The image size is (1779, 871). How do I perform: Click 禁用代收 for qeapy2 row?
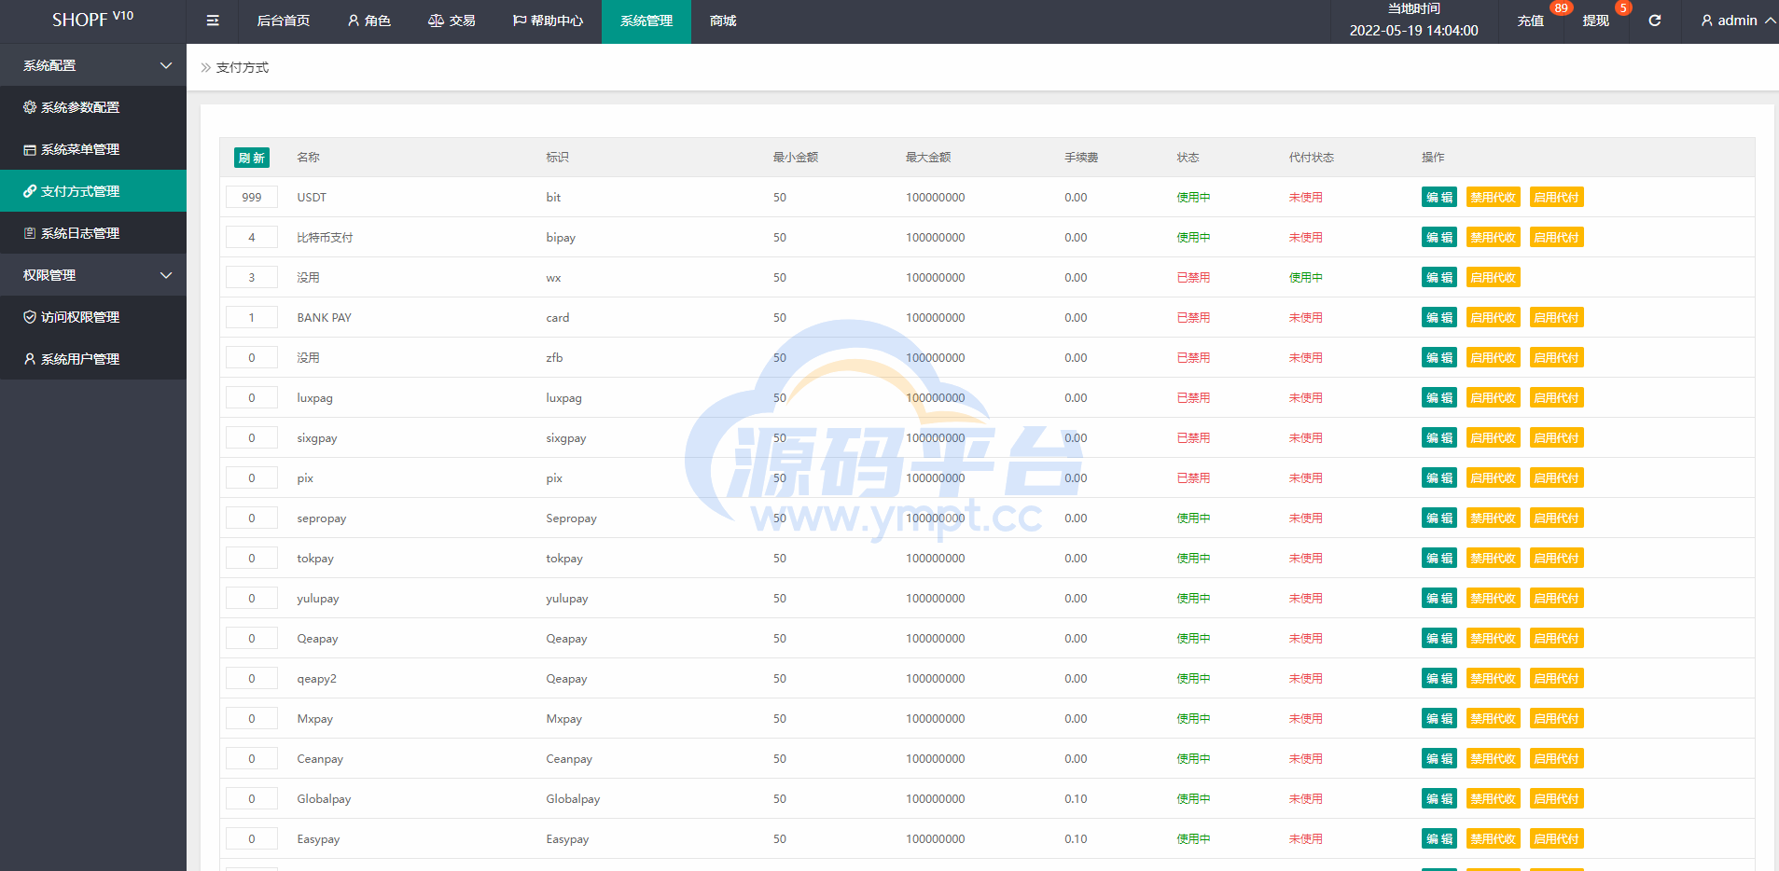(1494, 678)
